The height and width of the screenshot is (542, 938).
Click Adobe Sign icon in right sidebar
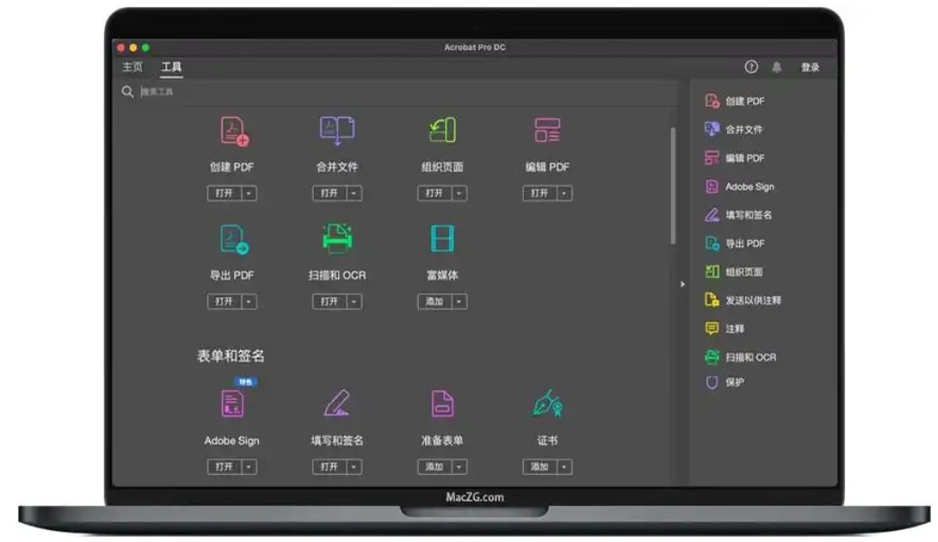pyautogui.click(x=712, y=186)
